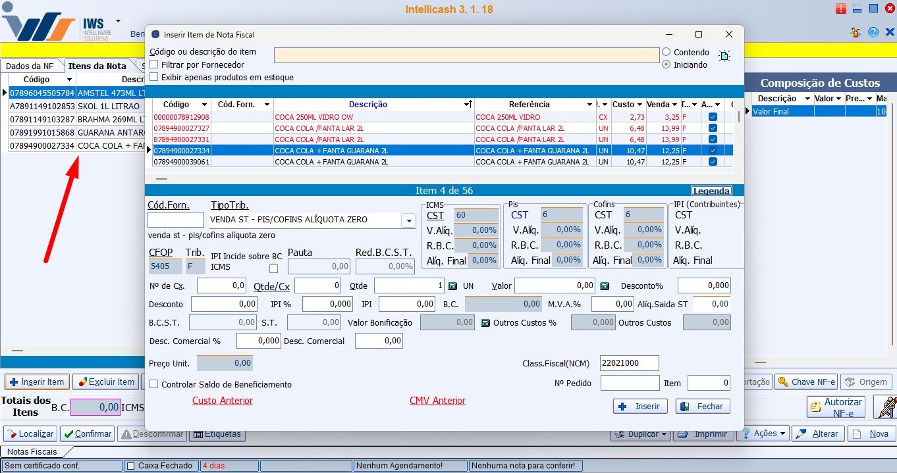
Task: Open the Ações dropdown menu
Action: [x=764, y=434]
